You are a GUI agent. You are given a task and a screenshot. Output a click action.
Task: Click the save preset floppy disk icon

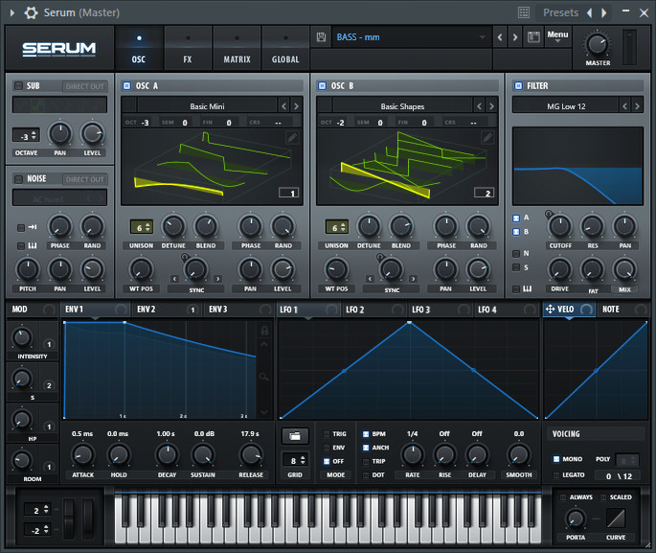click(x=321, y=37)
